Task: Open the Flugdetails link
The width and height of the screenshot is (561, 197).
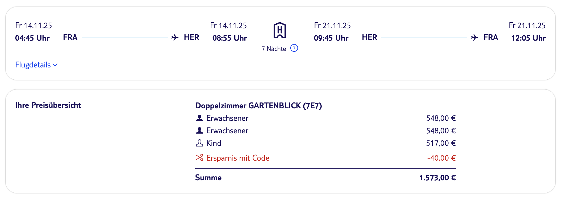Action: [x=33, y=65]
